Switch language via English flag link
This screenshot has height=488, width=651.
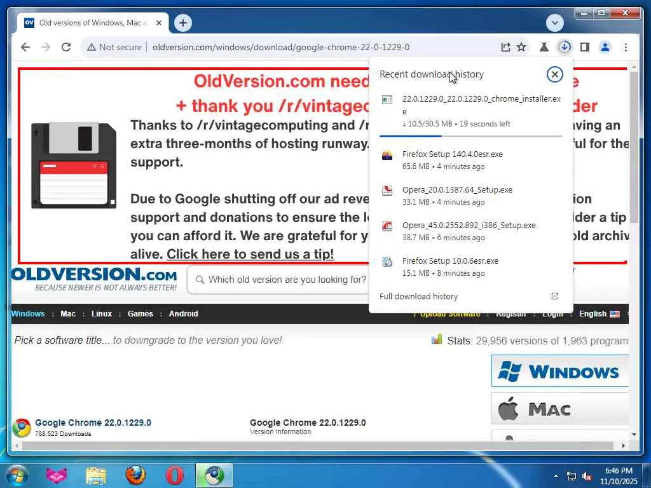[599, 314]
